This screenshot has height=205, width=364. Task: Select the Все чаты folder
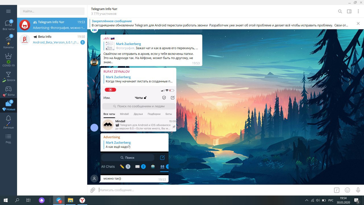pyautogui.click(x=9, y=25)
